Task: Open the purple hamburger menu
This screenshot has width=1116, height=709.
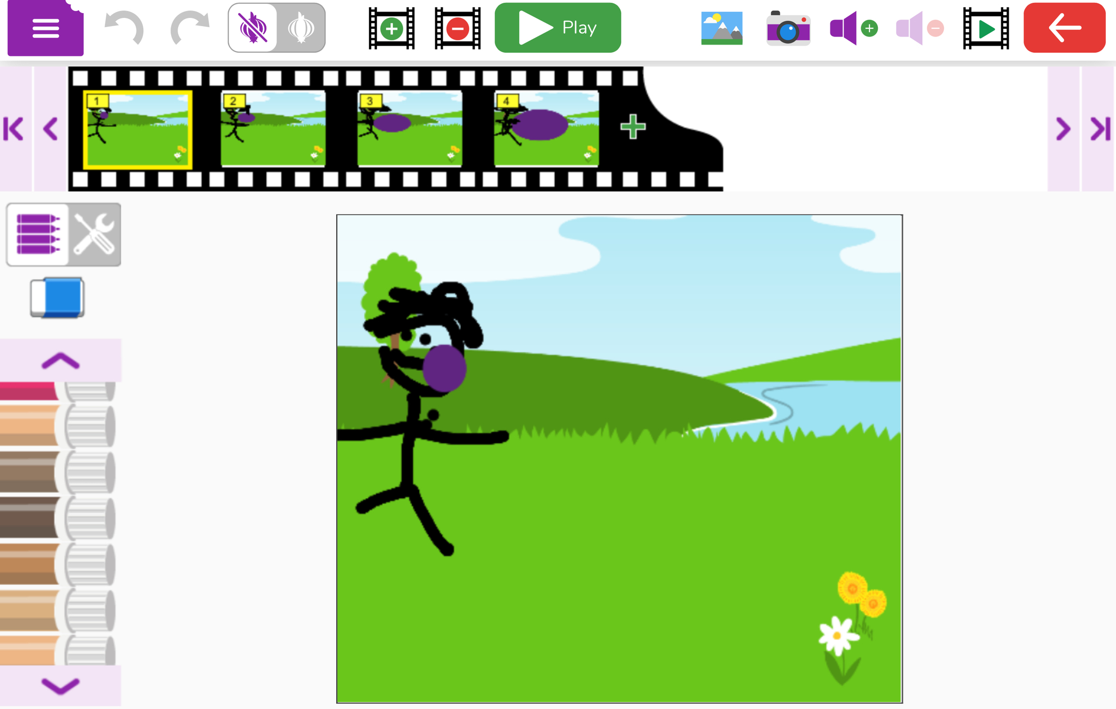Action: 45,28
